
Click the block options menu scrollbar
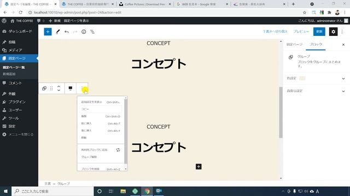tap(126, 131)
